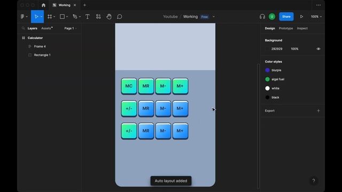Toggle background visibility eye icon
The image size is (342, 192).
click(318, 49)
